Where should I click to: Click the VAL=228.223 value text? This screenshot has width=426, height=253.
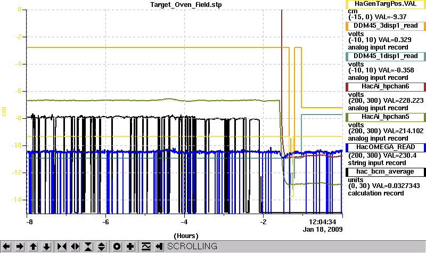pyautogui.click(x=403, y=101)
